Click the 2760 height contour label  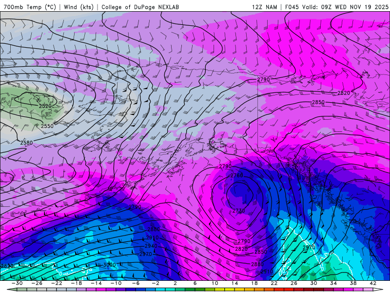[236, 176]
